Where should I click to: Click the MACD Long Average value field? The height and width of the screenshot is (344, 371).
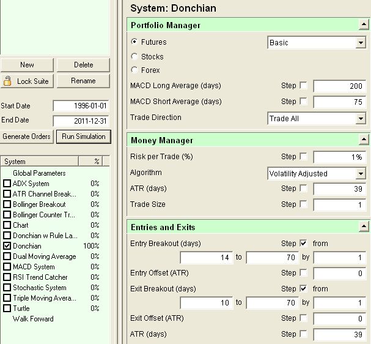(339, 86)
